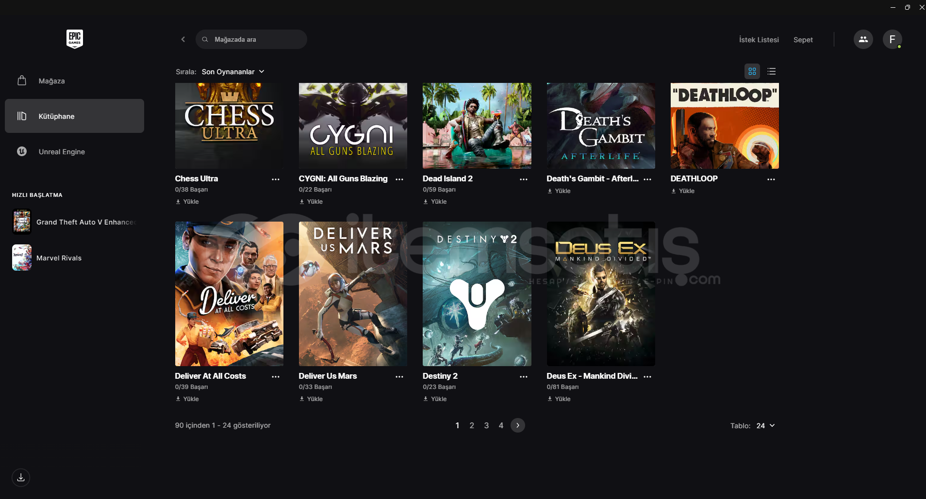The width and height of the screenshot is (926, 499).
Task: Go to next page arrow
Action: pos(518,425)
